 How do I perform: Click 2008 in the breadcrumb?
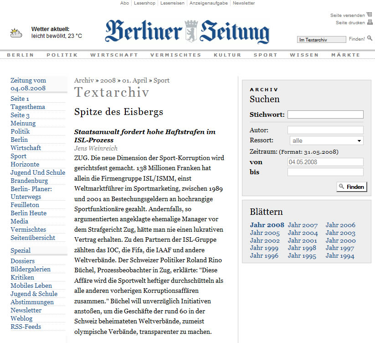click(108, 80)
